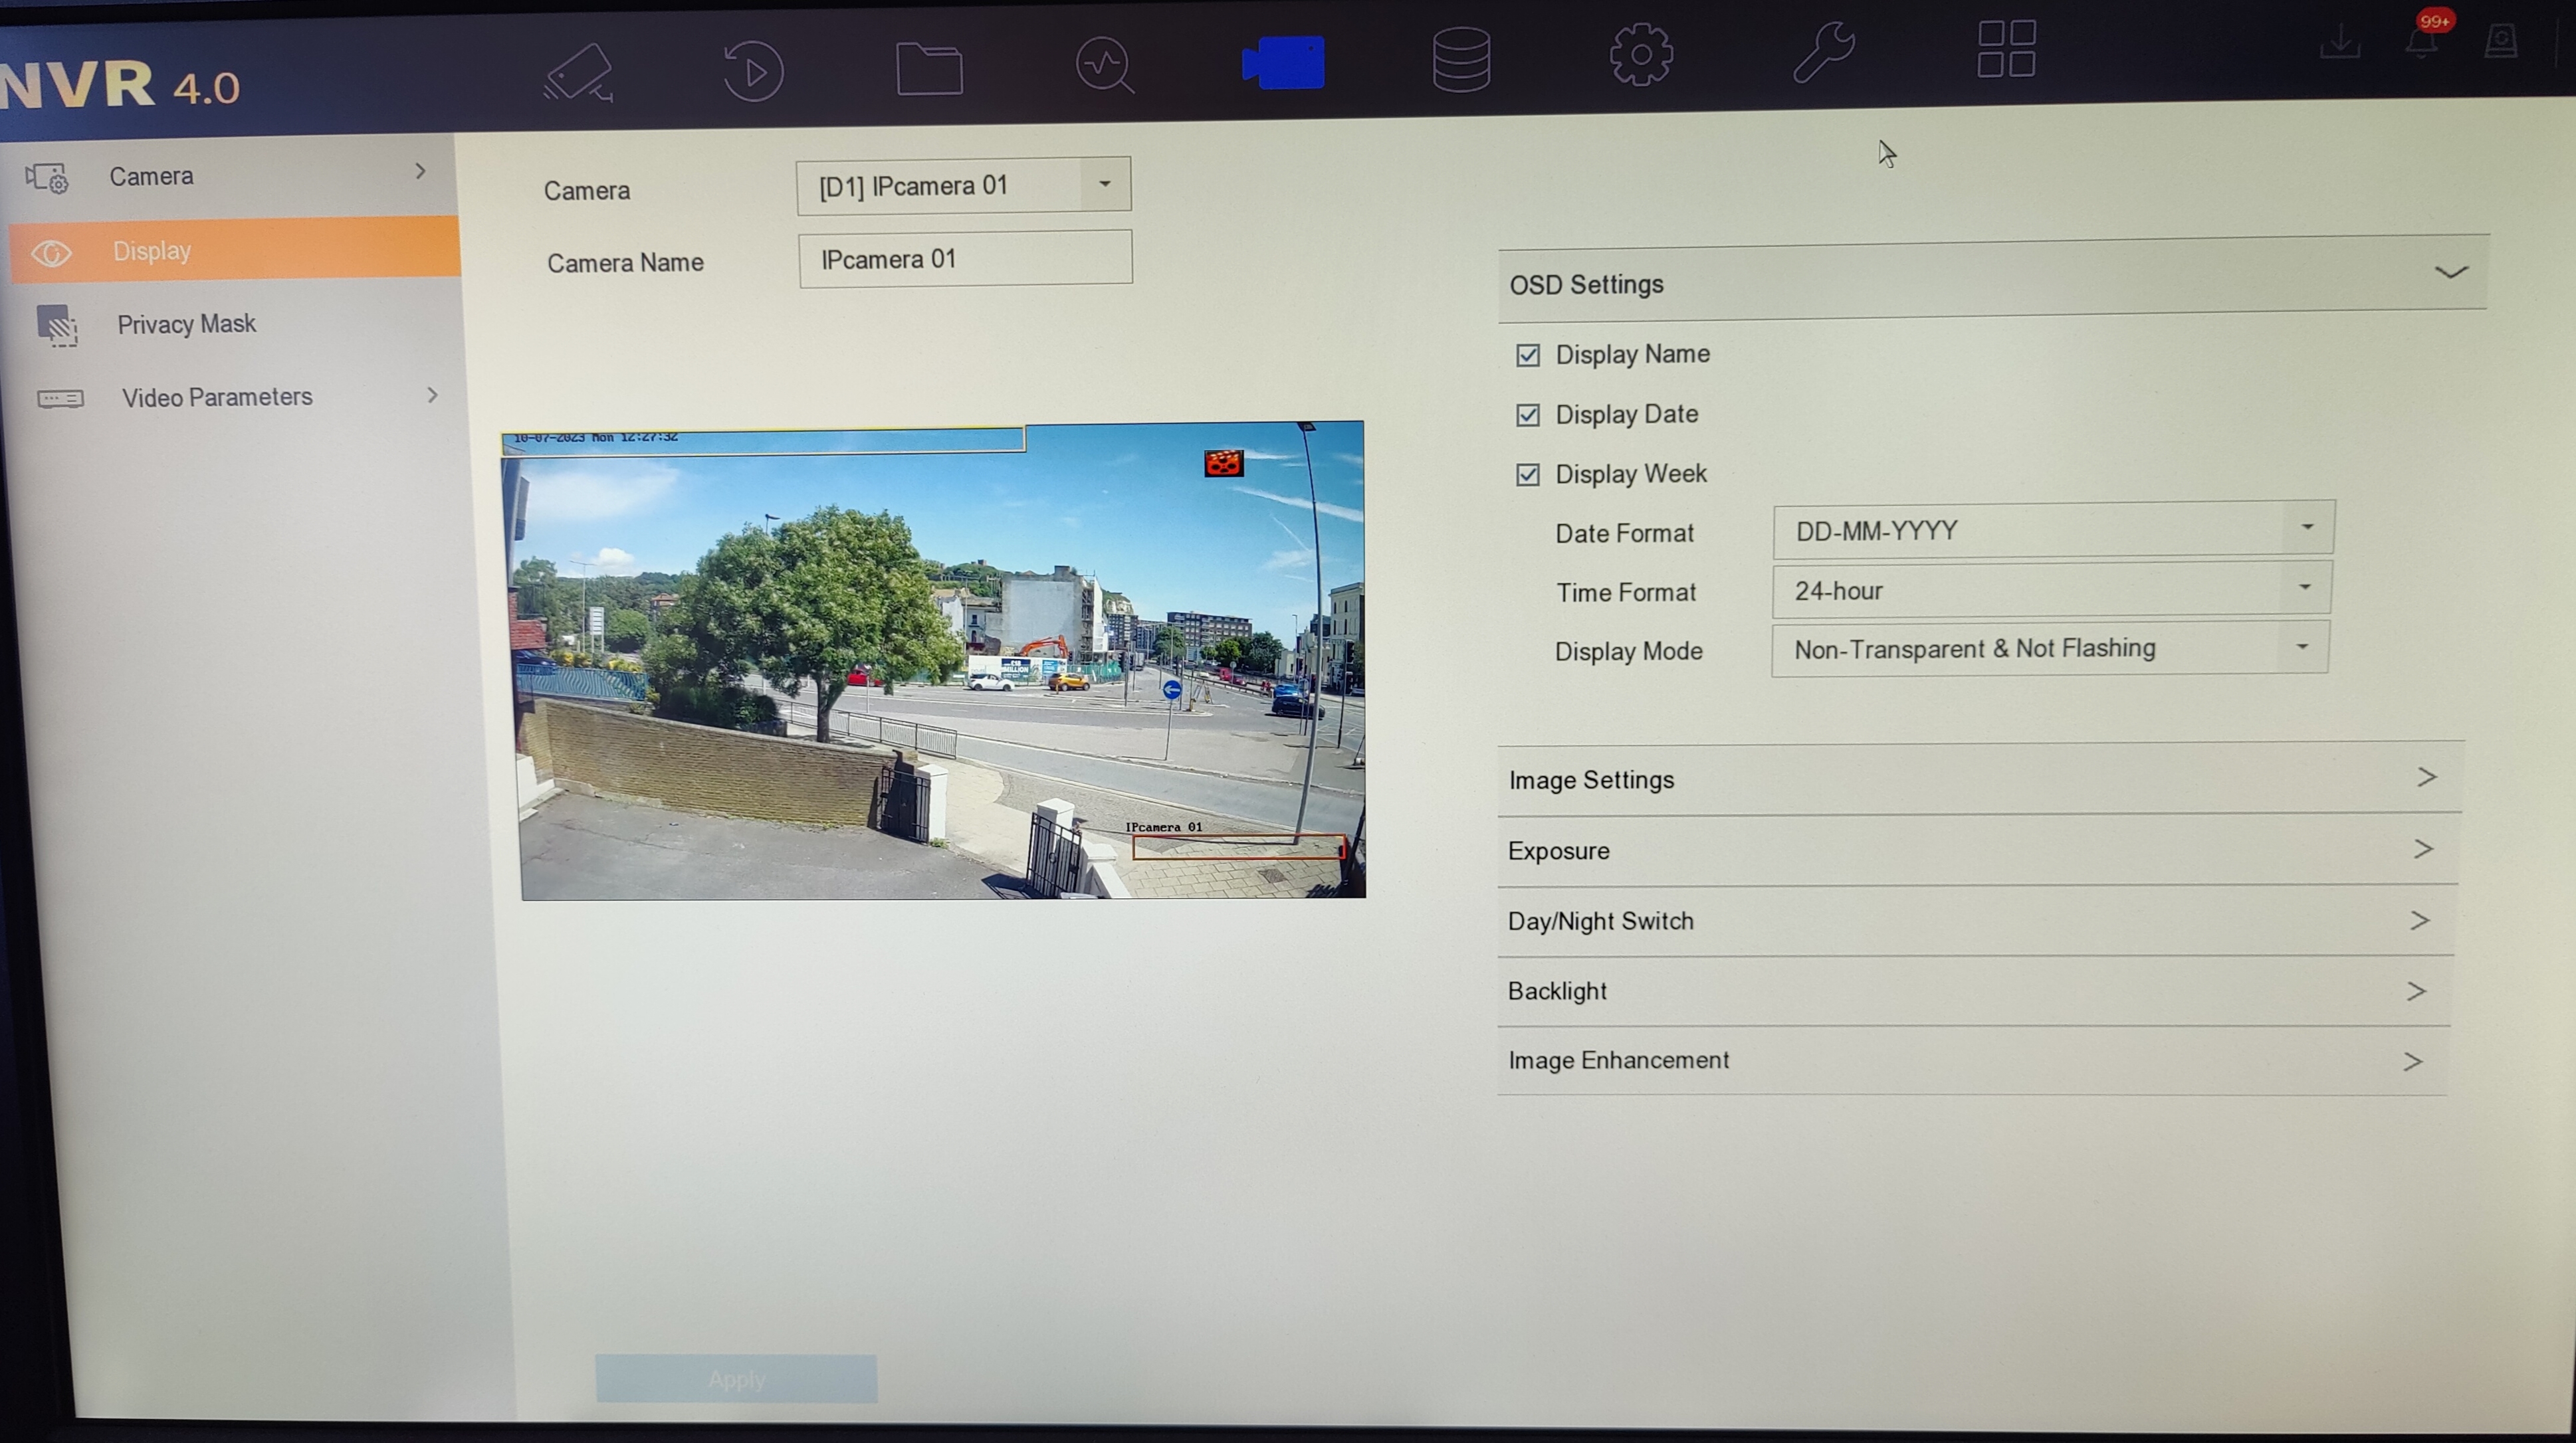This screenshot has height=1443, width=2576.
Task: Click the Apply button
Action: pyautogui.click(x=736, y=1379)
